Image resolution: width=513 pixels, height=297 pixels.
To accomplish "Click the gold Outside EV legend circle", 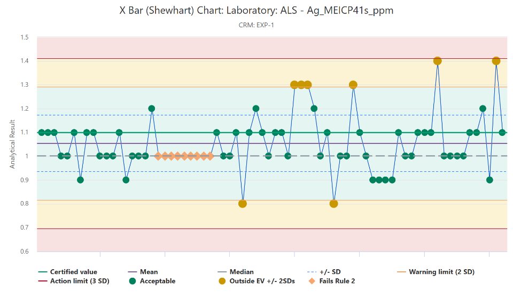I will (x=222, y=281).
